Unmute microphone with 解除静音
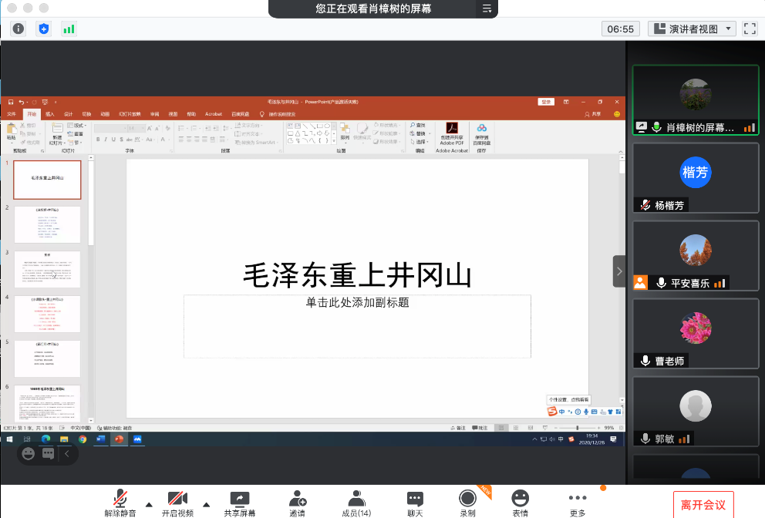The image size is (765, 518). tap(120, 503)
